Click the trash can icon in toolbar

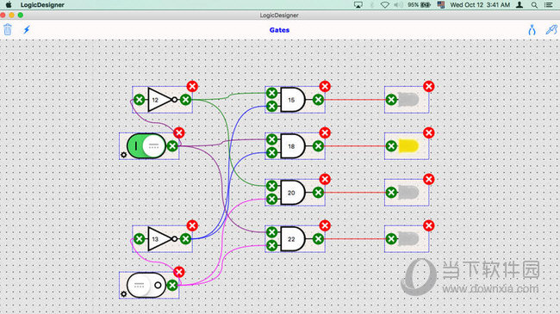pos(8,29)
